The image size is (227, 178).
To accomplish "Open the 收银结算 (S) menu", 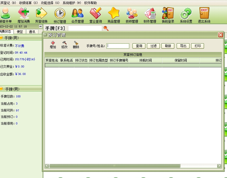I will (28, 3).
